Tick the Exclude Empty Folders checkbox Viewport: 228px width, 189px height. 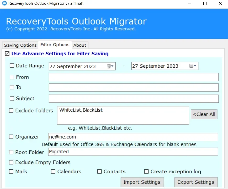tap(11, 162)
